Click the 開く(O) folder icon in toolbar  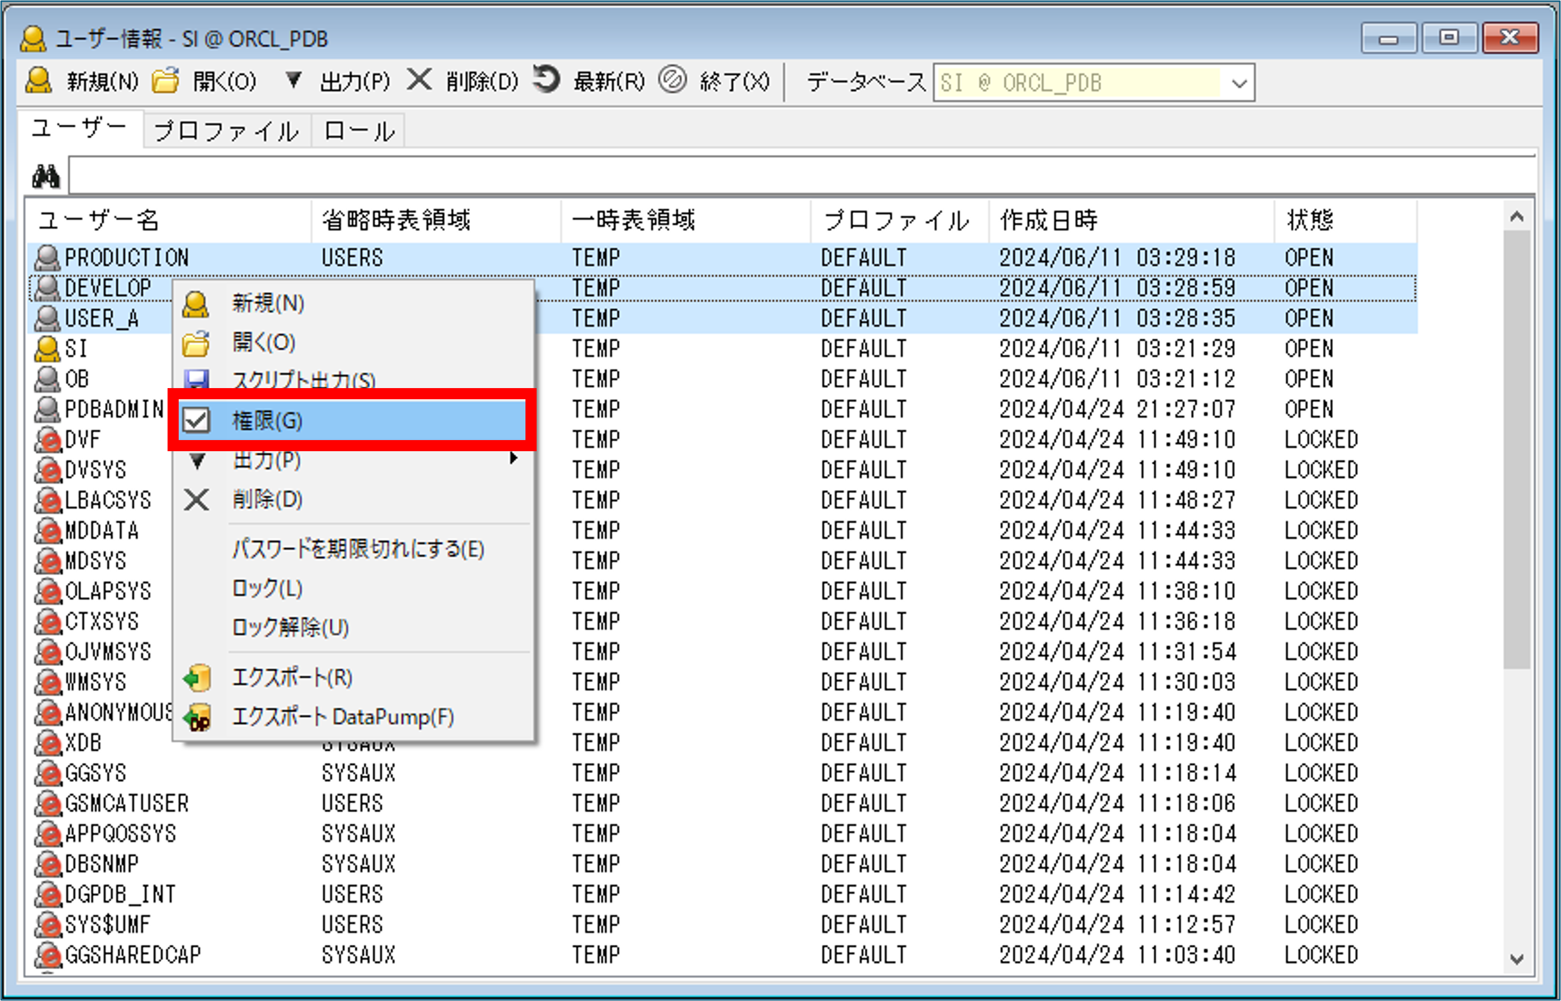tap(166, 81)
